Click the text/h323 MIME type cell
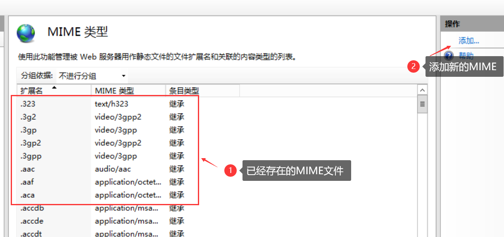The image size is (504, 237). click(x=112, y=104)
